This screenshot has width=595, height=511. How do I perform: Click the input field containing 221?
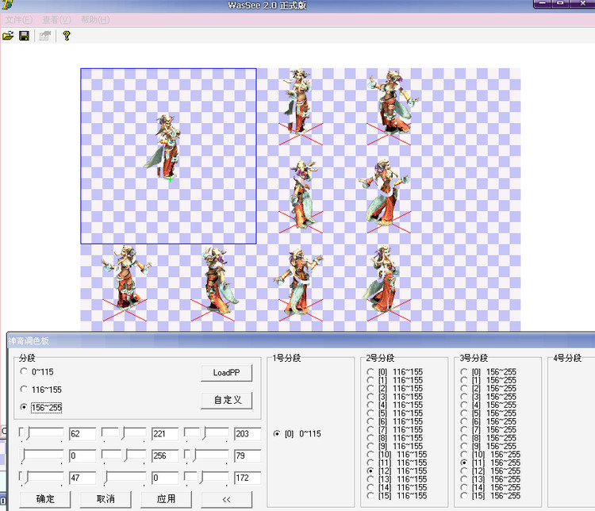click(165, 433)
